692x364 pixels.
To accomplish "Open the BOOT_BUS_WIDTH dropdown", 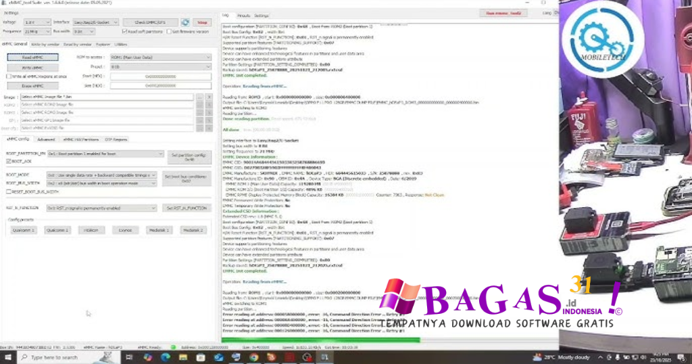I will point(101,183).
